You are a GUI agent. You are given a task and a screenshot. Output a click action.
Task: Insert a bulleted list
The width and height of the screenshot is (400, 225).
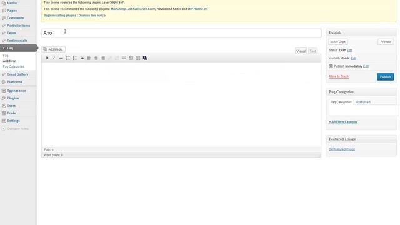(68, 58)
